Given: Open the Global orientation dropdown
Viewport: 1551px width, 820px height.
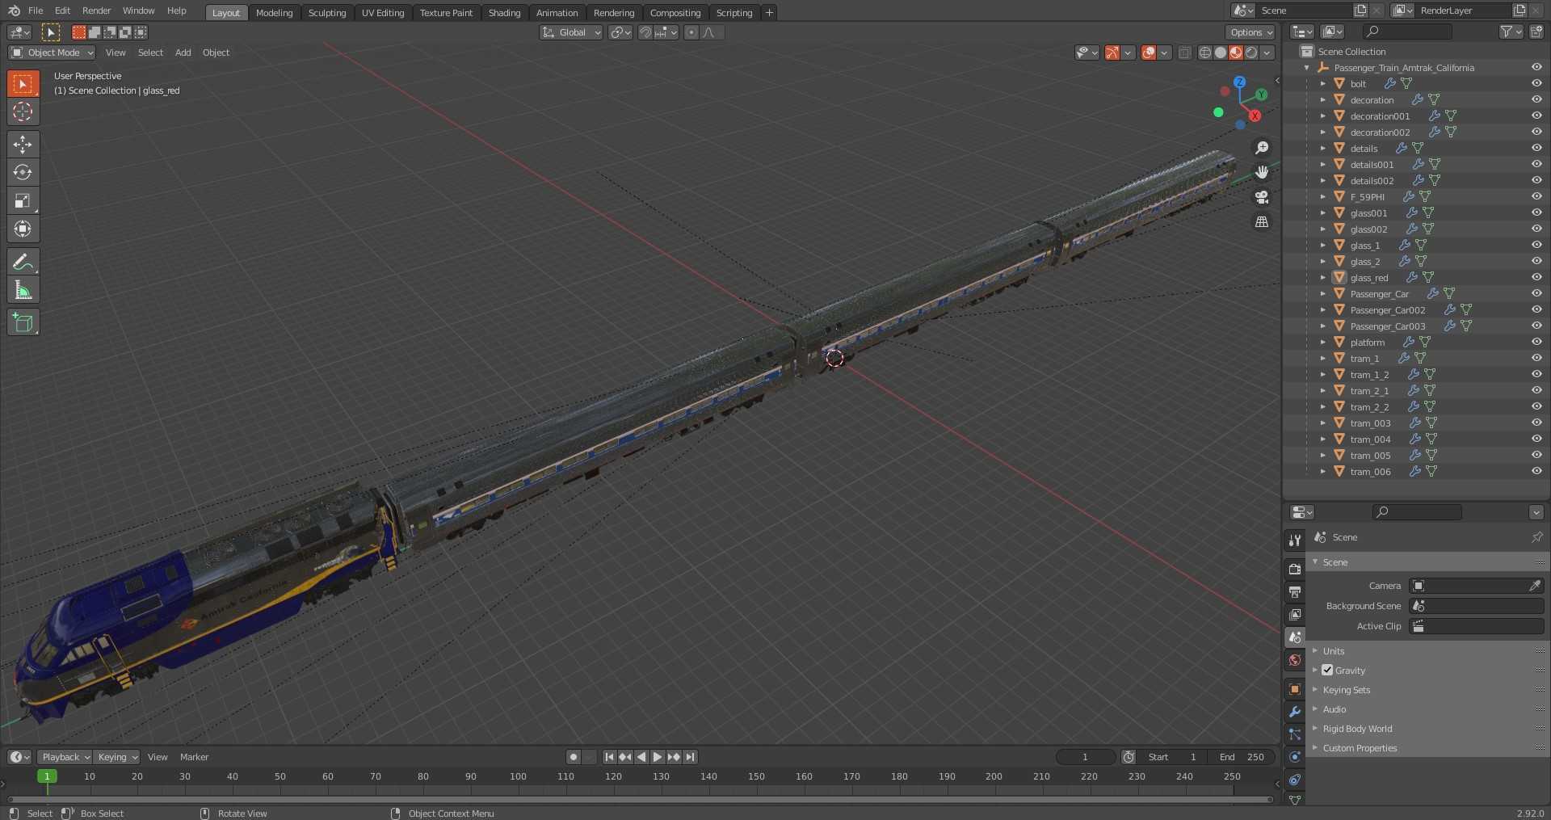Looking at the screenshot, I should point(571,32).
